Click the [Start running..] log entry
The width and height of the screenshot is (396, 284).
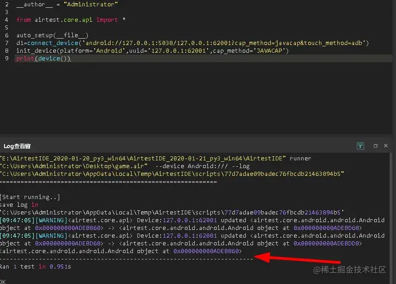point(30,197)
